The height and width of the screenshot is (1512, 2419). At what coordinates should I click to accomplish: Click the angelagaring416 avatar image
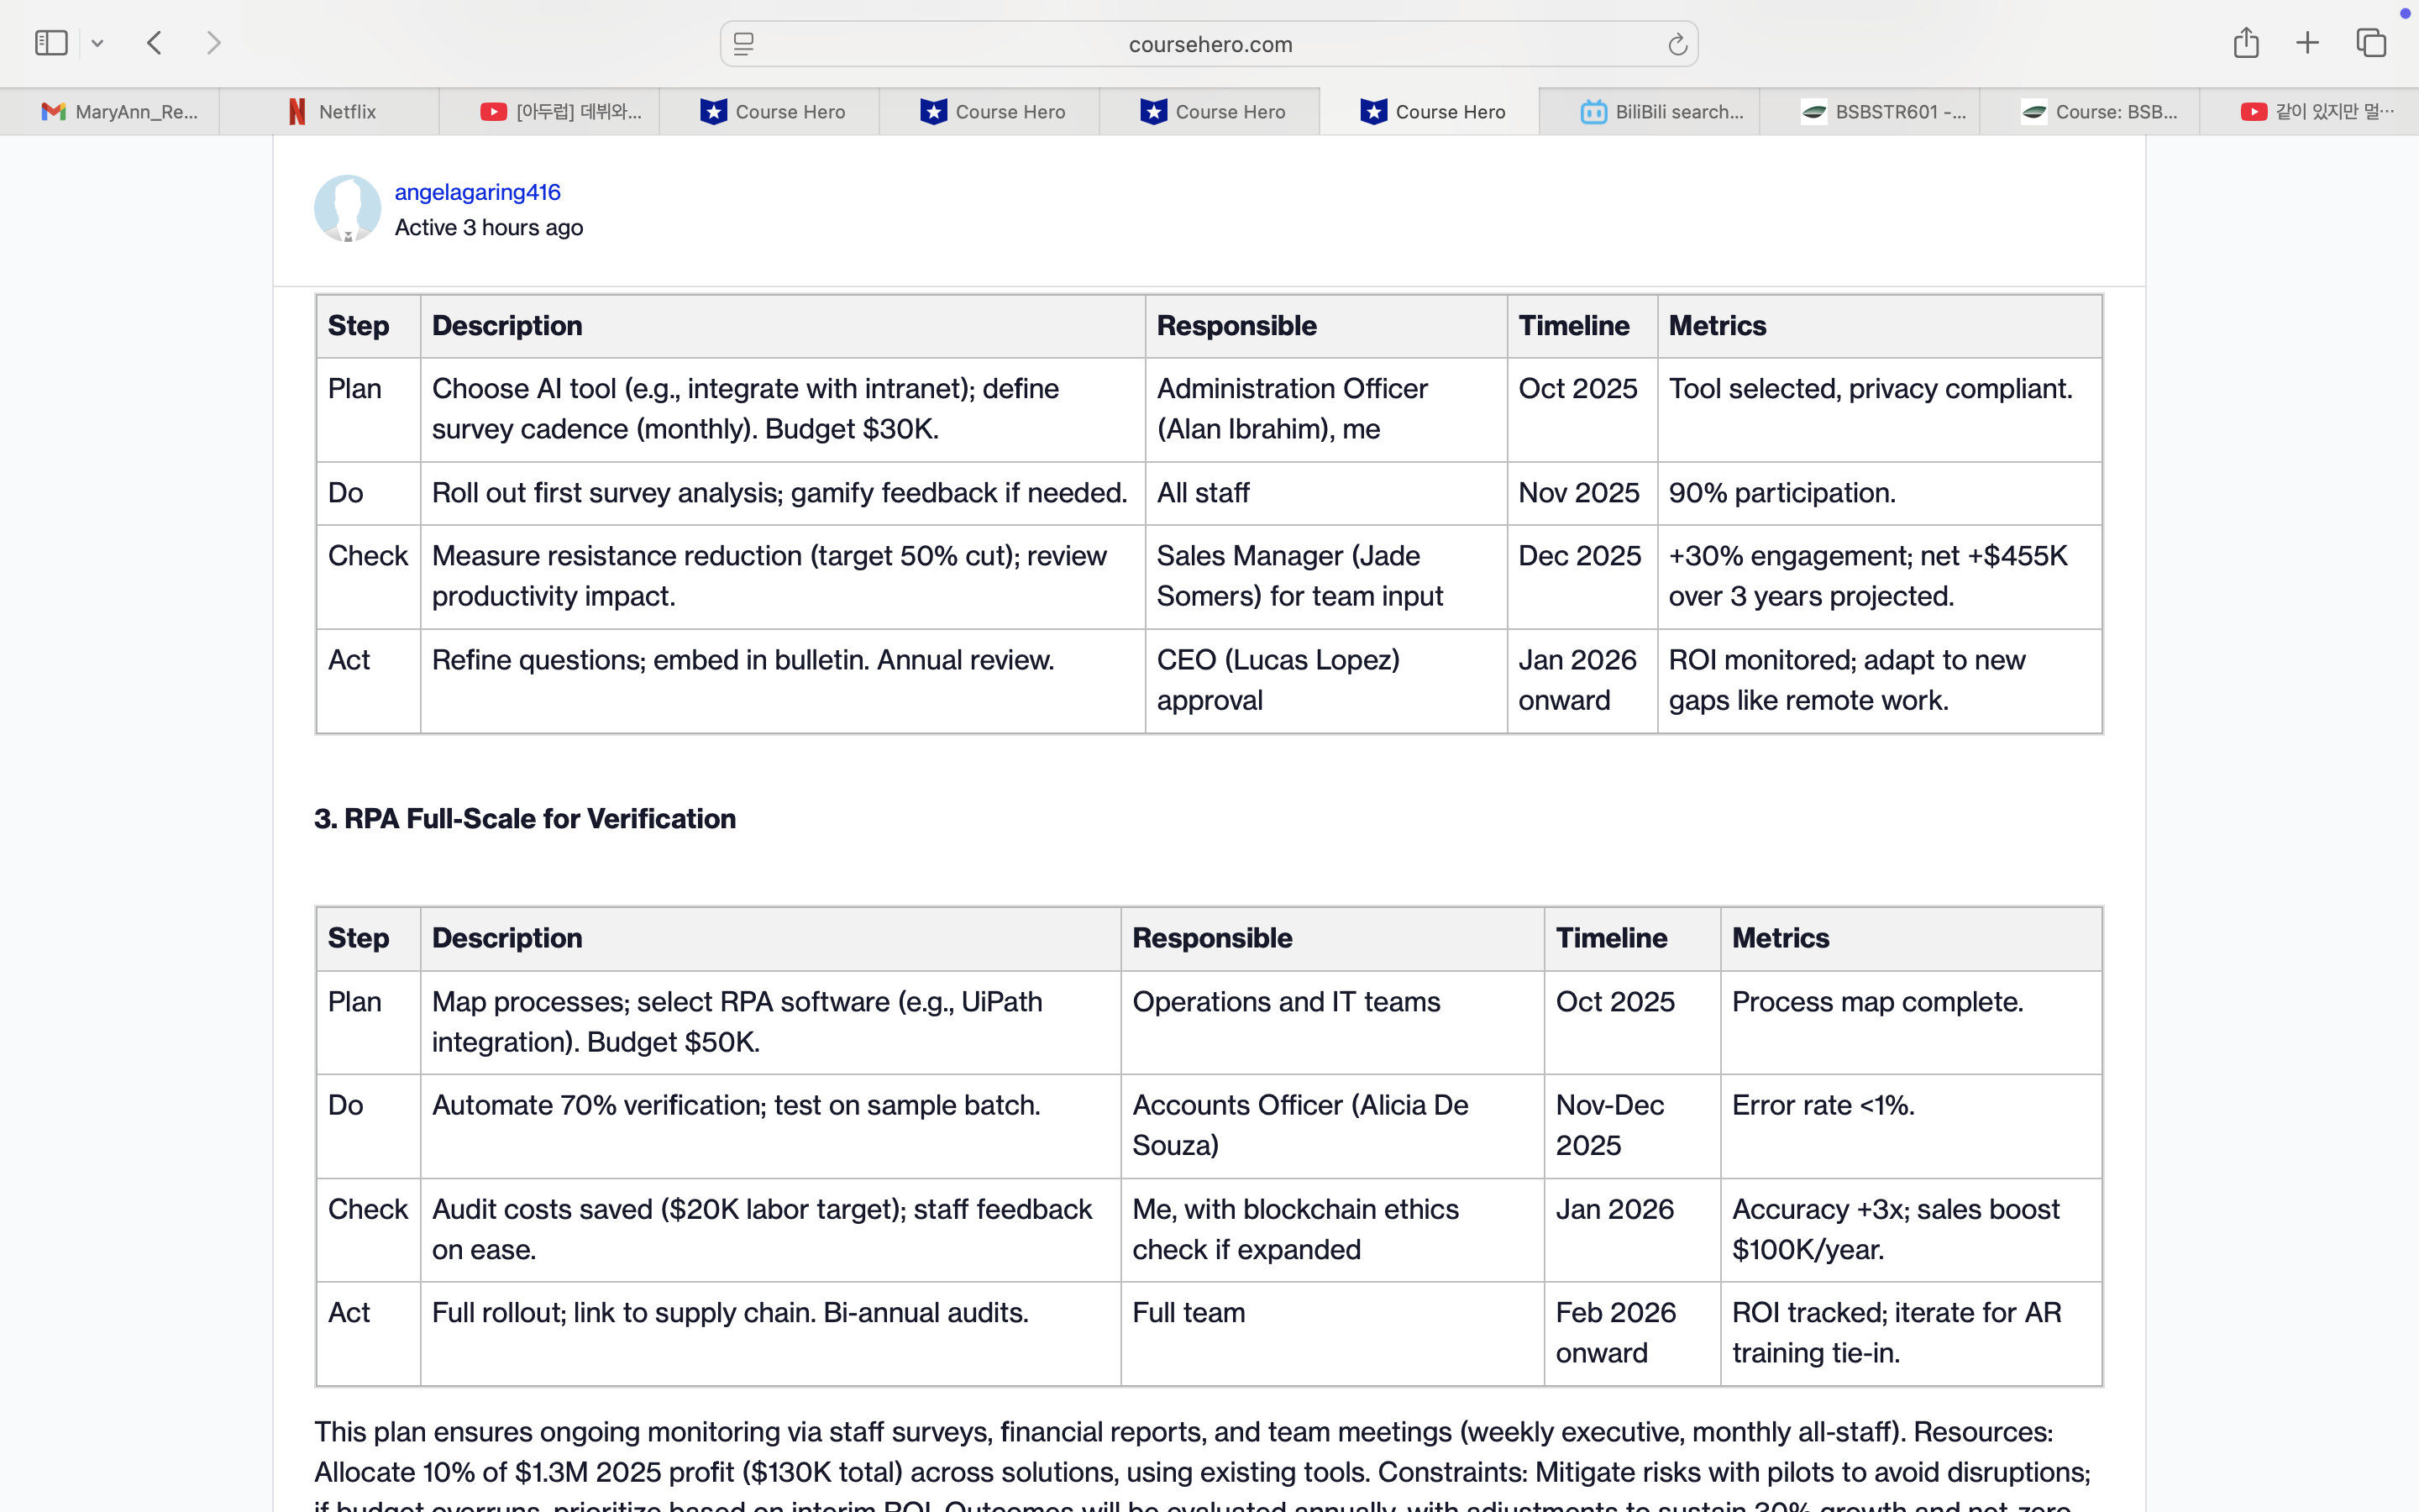click(347, 208)
